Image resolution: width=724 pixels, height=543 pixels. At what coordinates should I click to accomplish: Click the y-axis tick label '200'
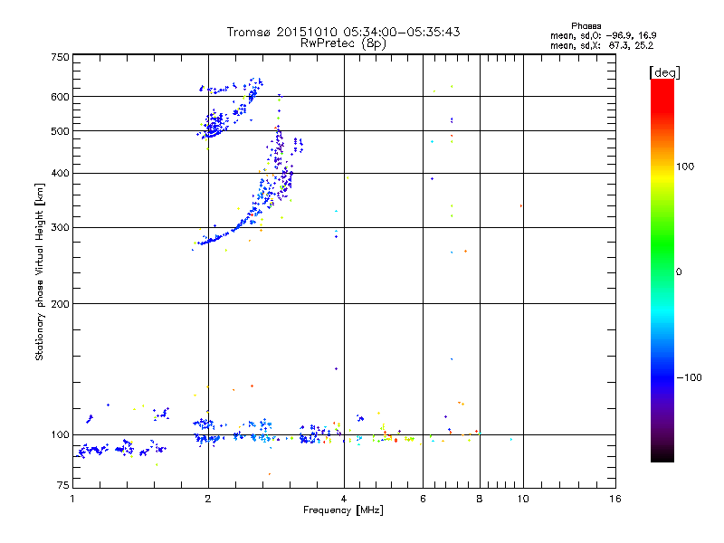pos(60,304)
